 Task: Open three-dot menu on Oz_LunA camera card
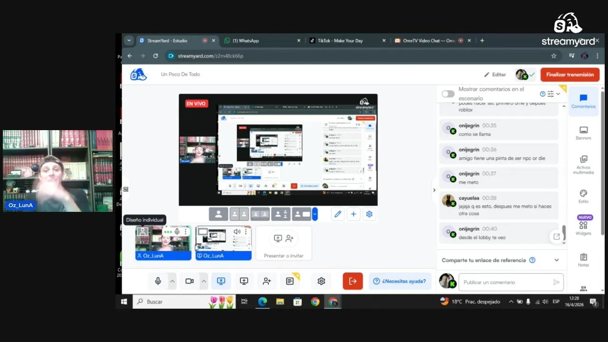(186, 232)
